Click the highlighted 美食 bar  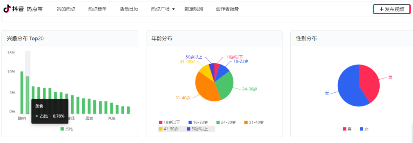pyautogui.click(x=28, y=95)
